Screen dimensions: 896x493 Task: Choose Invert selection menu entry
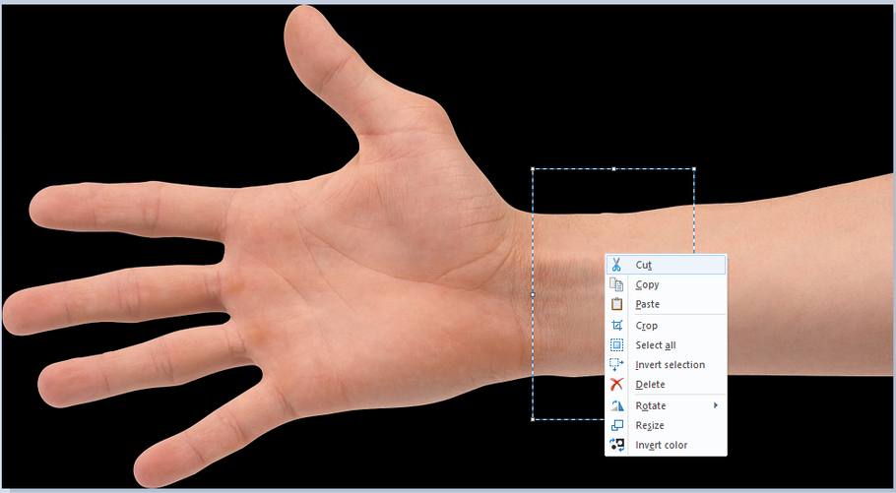[667, 364]
